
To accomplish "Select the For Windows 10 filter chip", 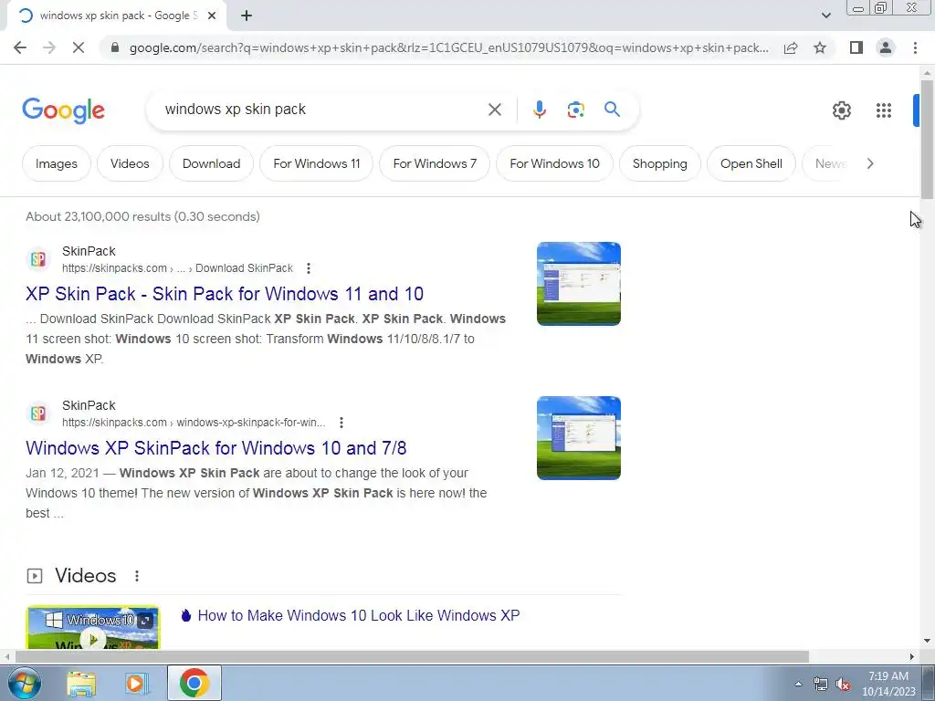I will tap(554, 163).
